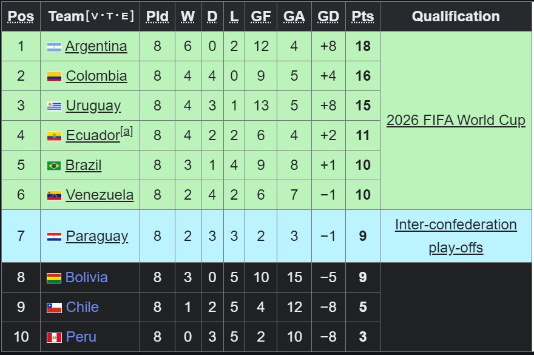The height and width of the screenshot is (355, 534).
Task: Click the GD column header
Action: (x=328, y=16)
